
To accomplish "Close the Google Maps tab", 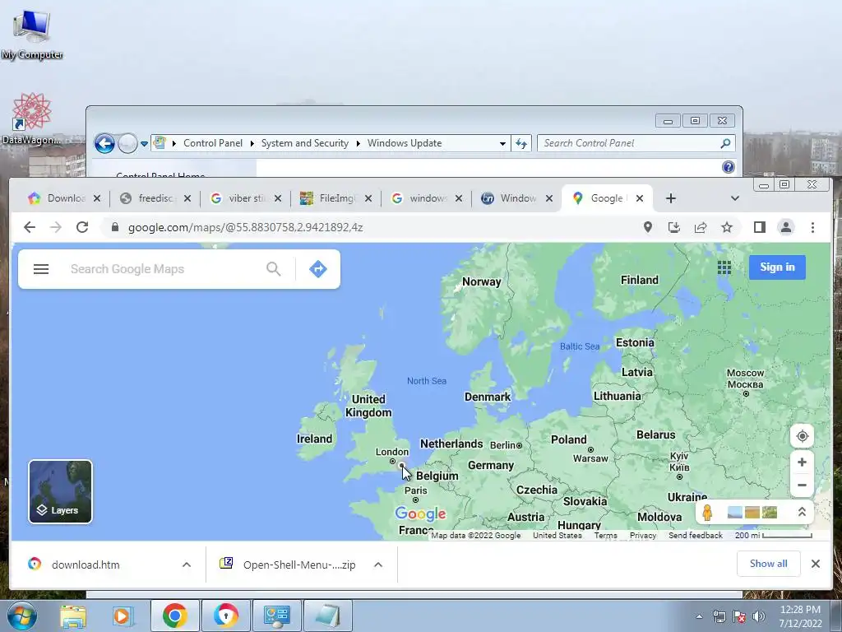I will [640, 198].
